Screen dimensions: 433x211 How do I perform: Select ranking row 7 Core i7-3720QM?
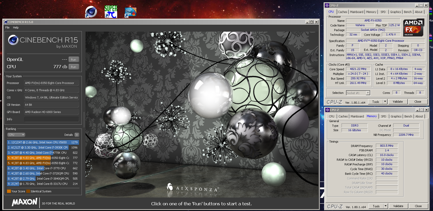coord(43,173)
